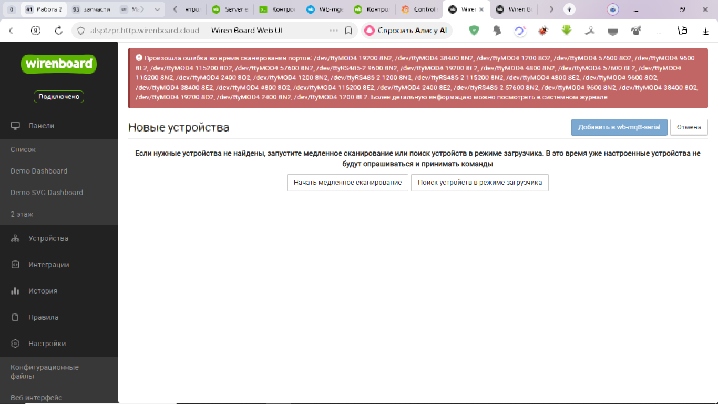
Task: Click Добавить в wb-mqtt-serial button
Action: click(619, 127)
